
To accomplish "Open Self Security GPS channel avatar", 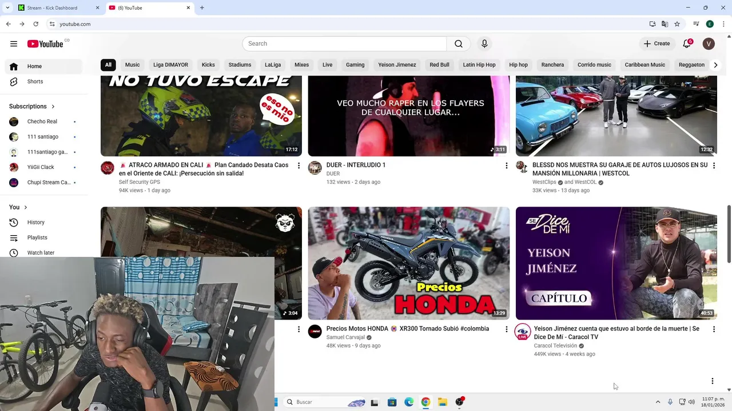I will click(108, 168).
